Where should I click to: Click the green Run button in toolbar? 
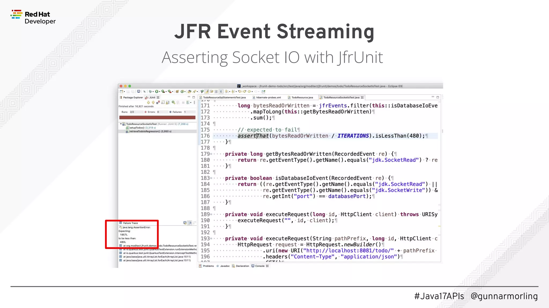click(157, 91)
